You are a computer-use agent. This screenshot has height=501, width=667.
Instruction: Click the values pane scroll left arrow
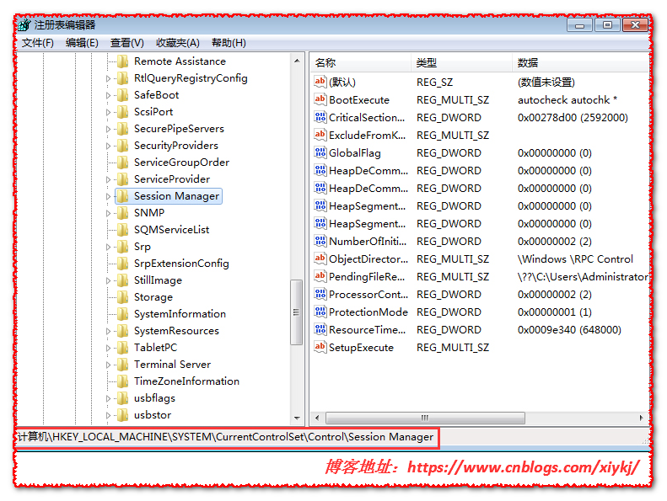point(317,418)
